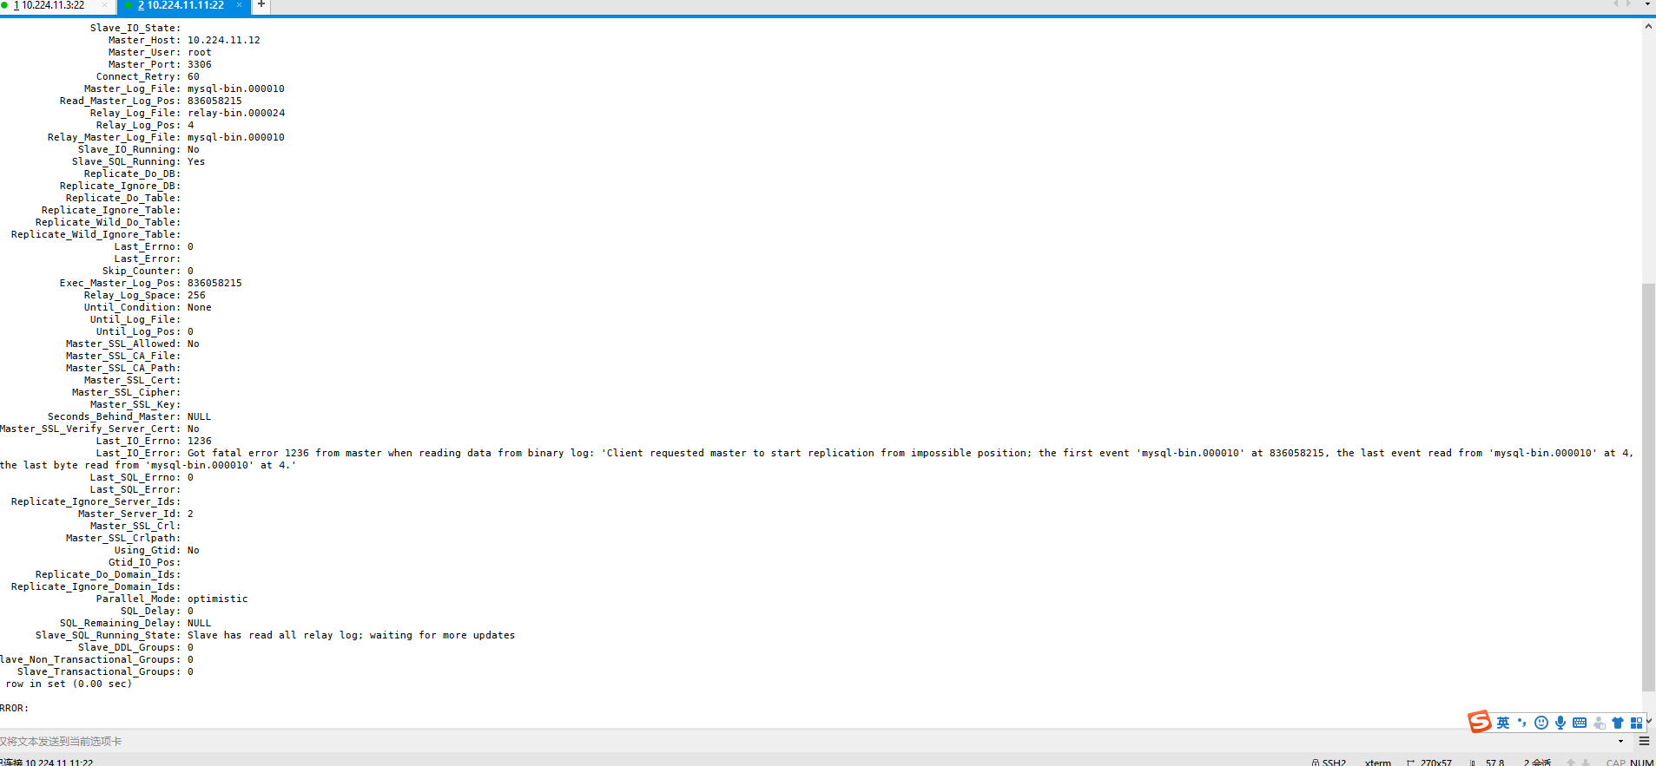Expand the compose bar target dropdown

coord(1620,741)
